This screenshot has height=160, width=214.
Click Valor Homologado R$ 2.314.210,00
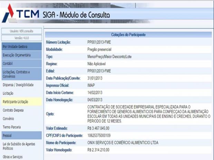coord(98,150)
